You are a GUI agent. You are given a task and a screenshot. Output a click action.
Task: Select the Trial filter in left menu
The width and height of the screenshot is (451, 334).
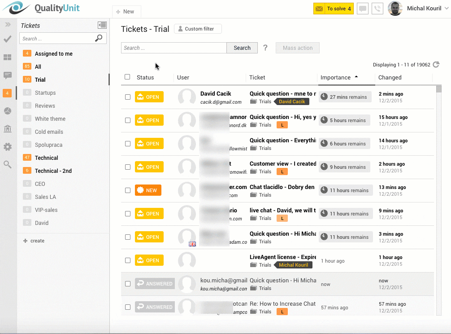click(x=40, y=79)
